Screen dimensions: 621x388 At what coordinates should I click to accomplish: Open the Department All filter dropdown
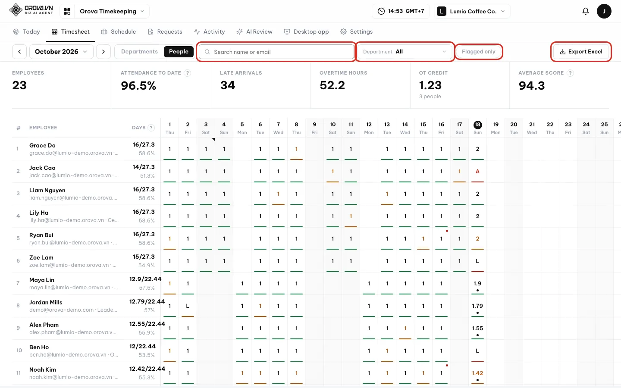pos(405,52)
